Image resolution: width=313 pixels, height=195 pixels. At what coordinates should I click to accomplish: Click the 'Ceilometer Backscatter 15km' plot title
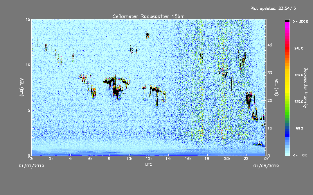148,16
